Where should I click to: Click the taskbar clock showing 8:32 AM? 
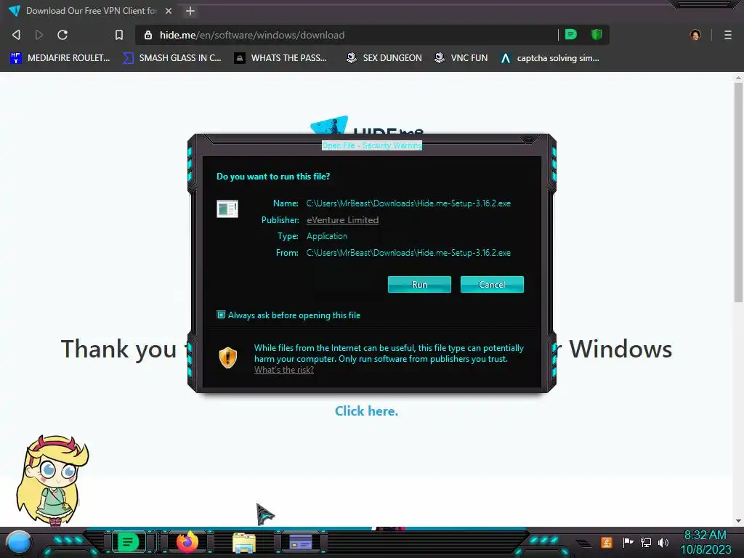point(705,542)
